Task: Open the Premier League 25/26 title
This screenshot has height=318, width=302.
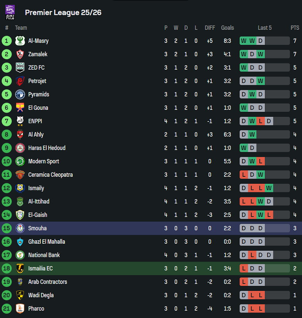Action: [63, 12]
